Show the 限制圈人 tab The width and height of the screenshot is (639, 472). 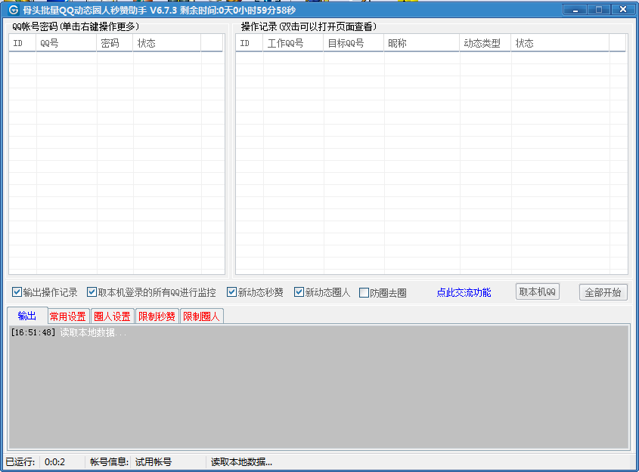[201, 316]
